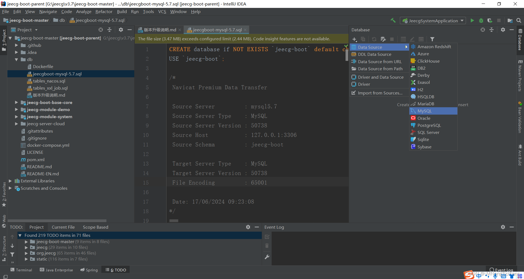Collapse the Found 219 TODO items node

(x=20, y=235)
